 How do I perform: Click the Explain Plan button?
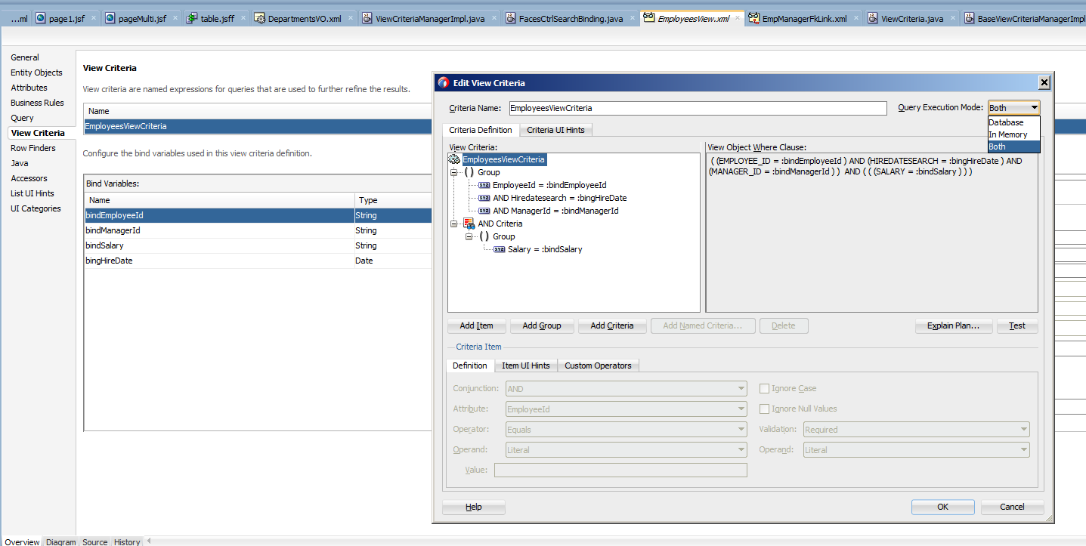point(953,325)
